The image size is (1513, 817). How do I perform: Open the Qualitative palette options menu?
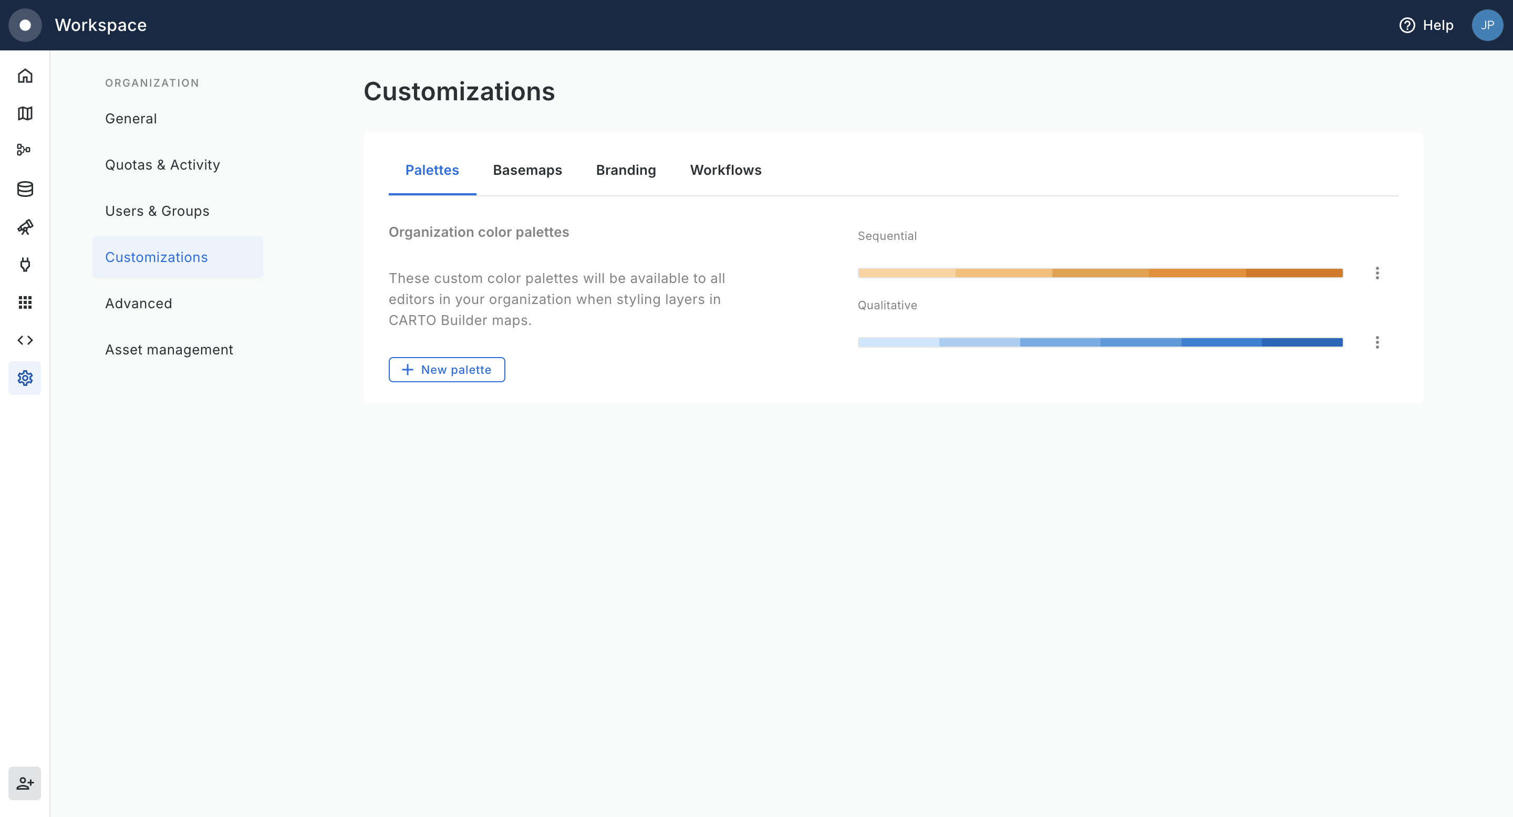click(1377, 342)
